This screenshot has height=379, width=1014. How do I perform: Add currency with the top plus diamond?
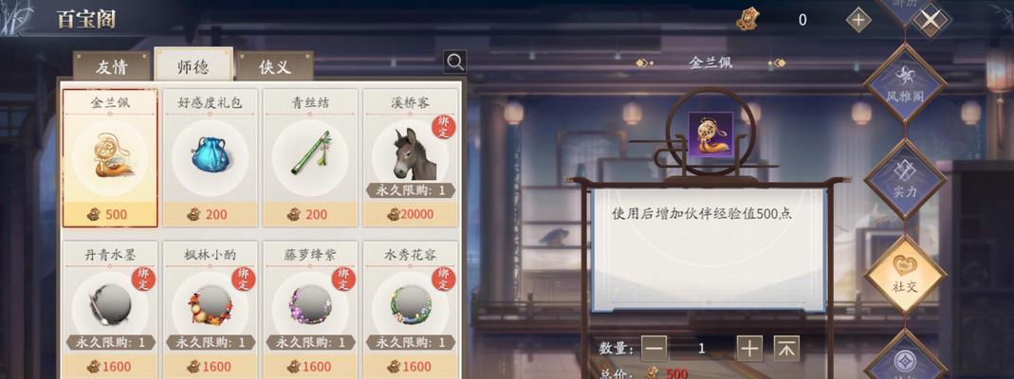[858, 20]
